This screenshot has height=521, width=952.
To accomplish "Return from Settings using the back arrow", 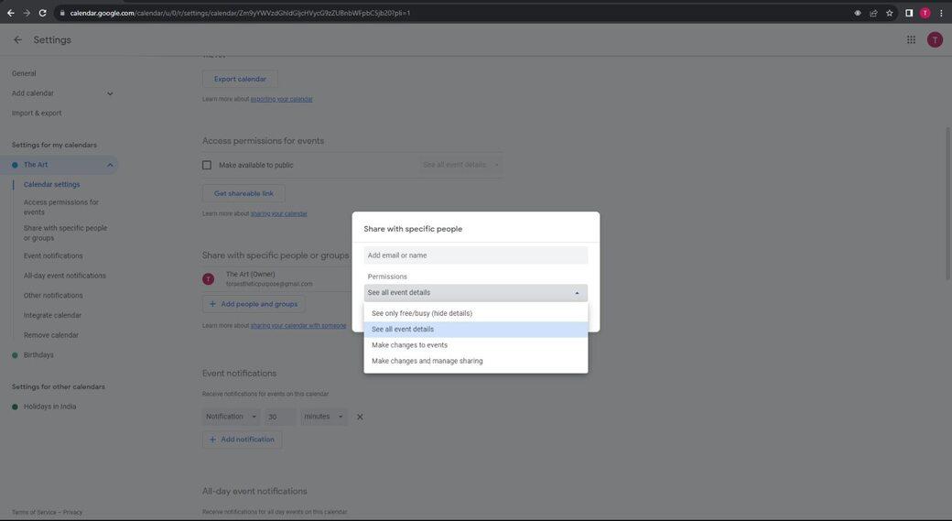I will (17, 39).
